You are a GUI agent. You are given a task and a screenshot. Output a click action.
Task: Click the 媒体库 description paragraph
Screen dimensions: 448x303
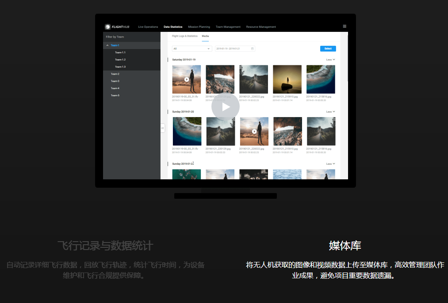345,270
